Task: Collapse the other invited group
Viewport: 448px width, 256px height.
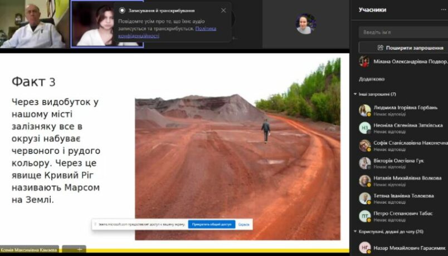Action: (x=356, y=94)
